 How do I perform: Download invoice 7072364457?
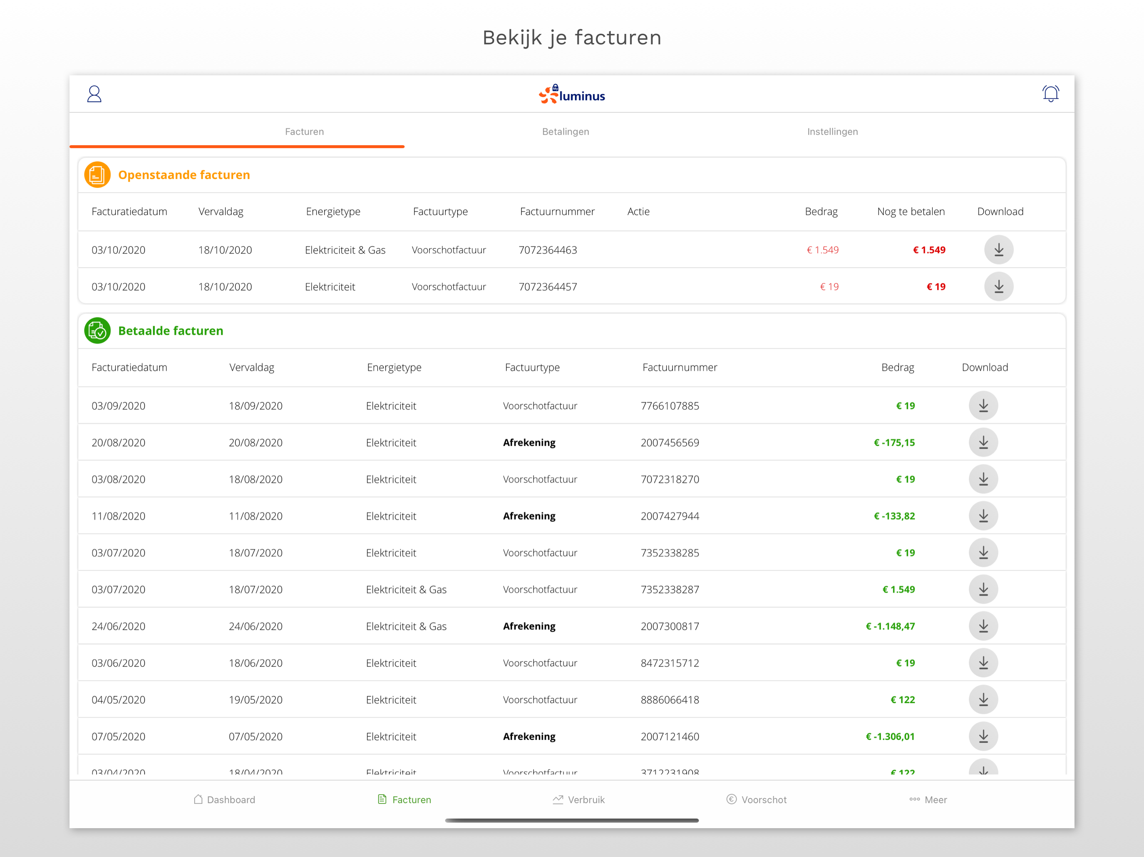pos(998,287)
